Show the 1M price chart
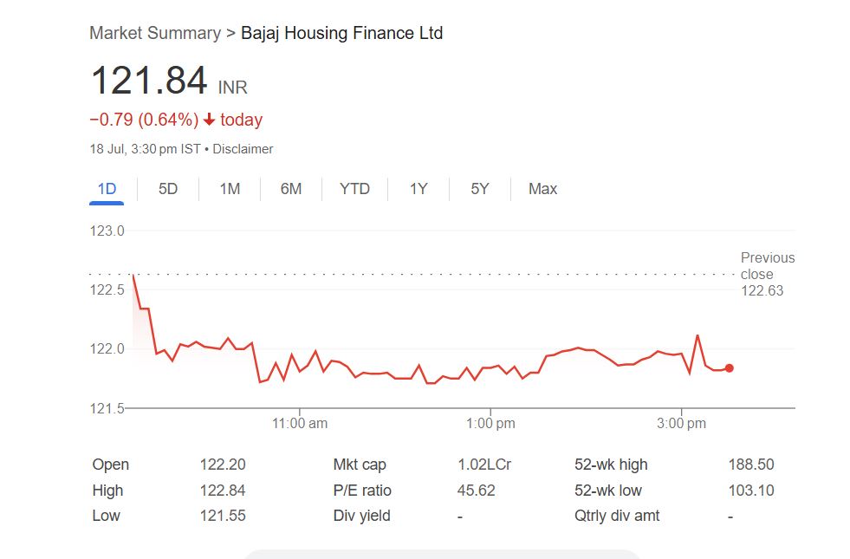The width and height of the screenshot is (850, 559). [230, 189]
